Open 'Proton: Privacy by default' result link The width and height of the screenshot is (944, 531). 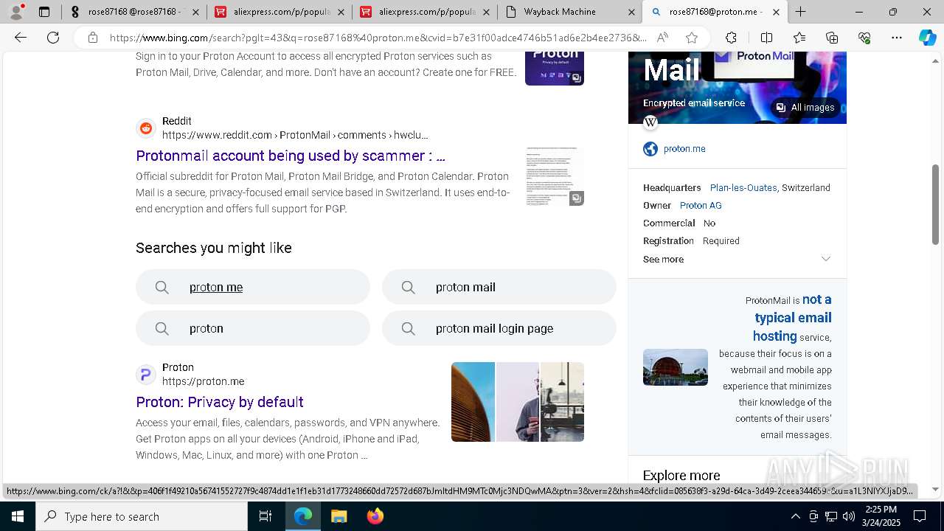click(220, 402)
